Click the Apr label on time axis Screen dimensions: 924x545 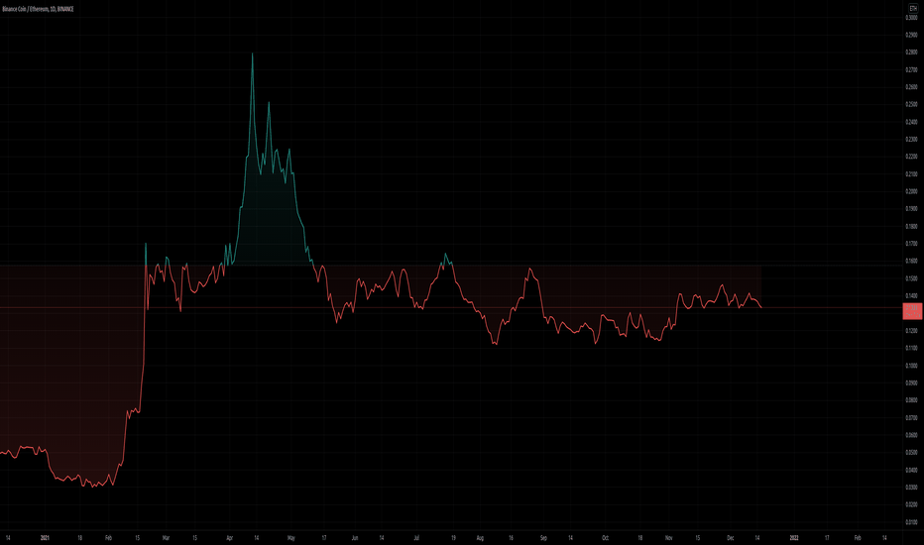230,538
